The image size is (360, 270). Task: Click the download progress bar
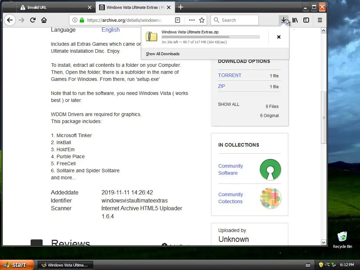210,37
